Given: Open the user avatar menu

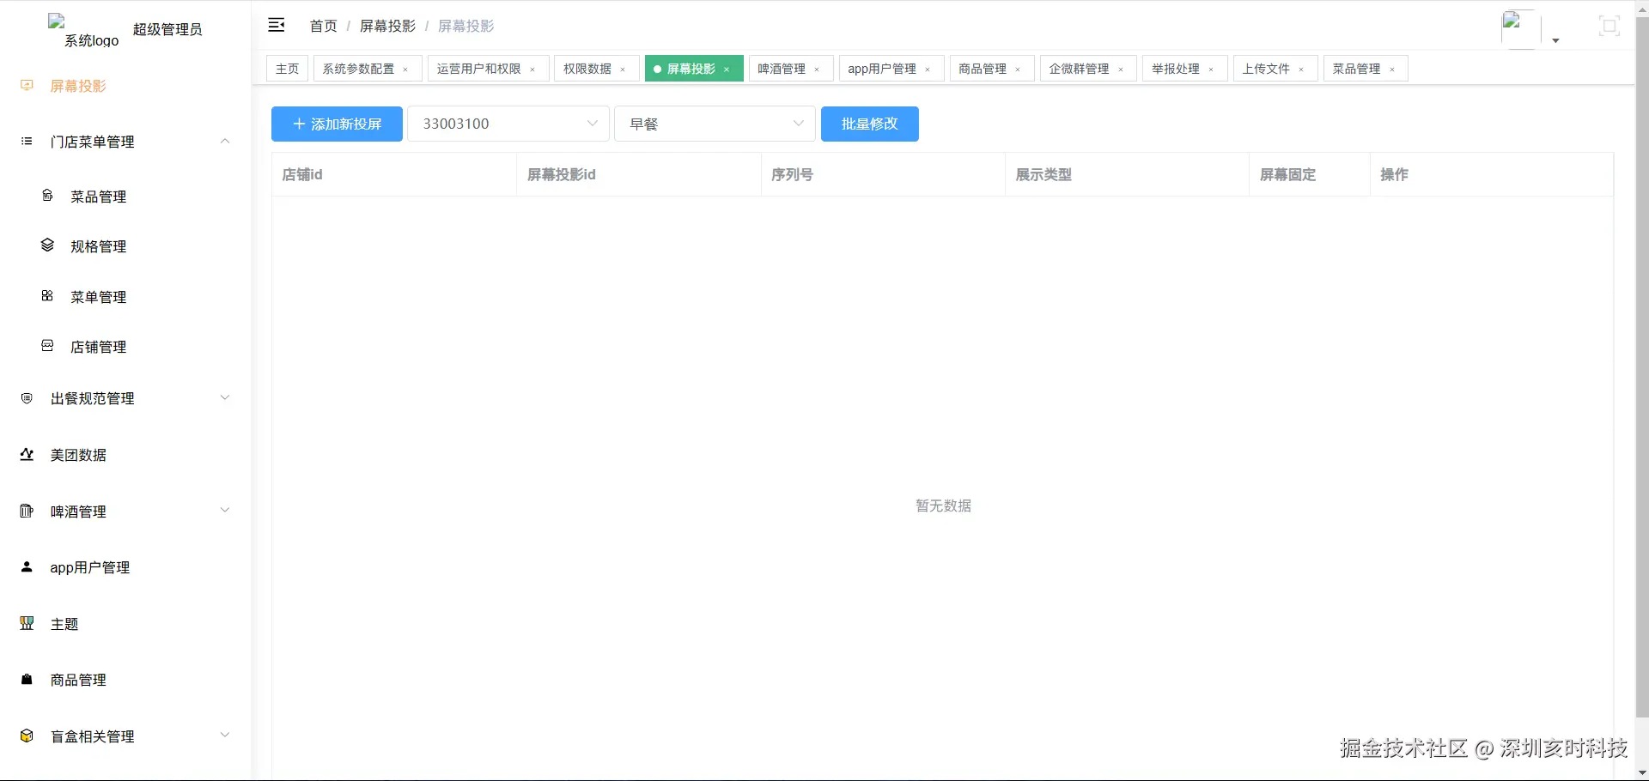Looking at the screenshot, I should (x=1519, y=30).
